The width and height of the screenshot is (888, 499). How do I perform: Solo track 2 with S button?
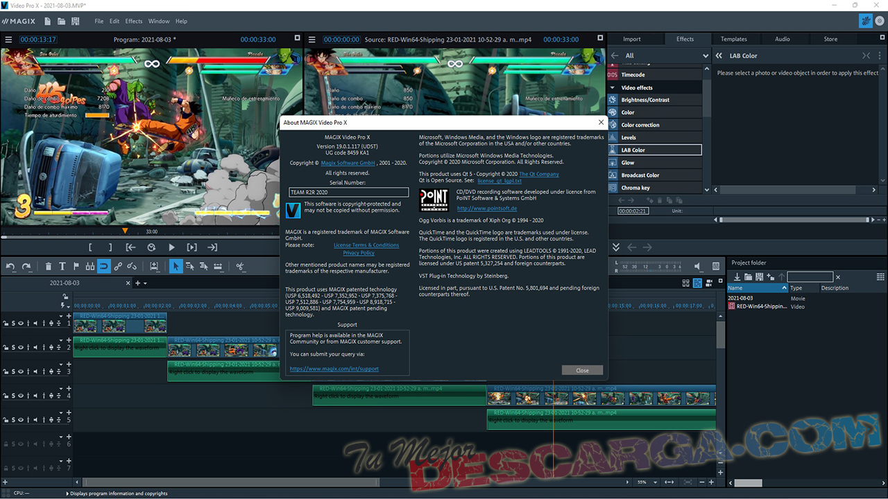pyautogui.click(x=13, y=347)
